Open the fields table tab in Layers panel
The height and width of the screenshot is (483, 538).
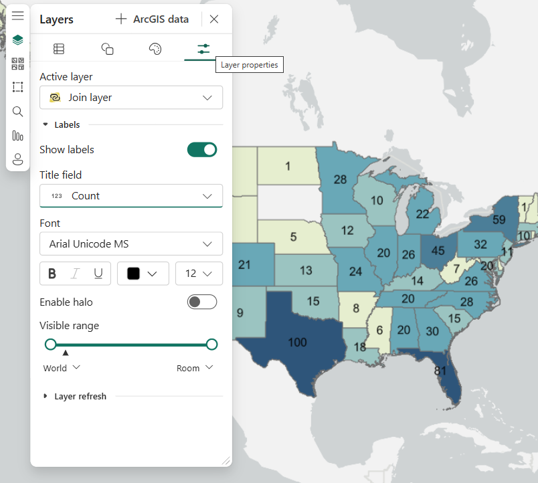point(59,48)
